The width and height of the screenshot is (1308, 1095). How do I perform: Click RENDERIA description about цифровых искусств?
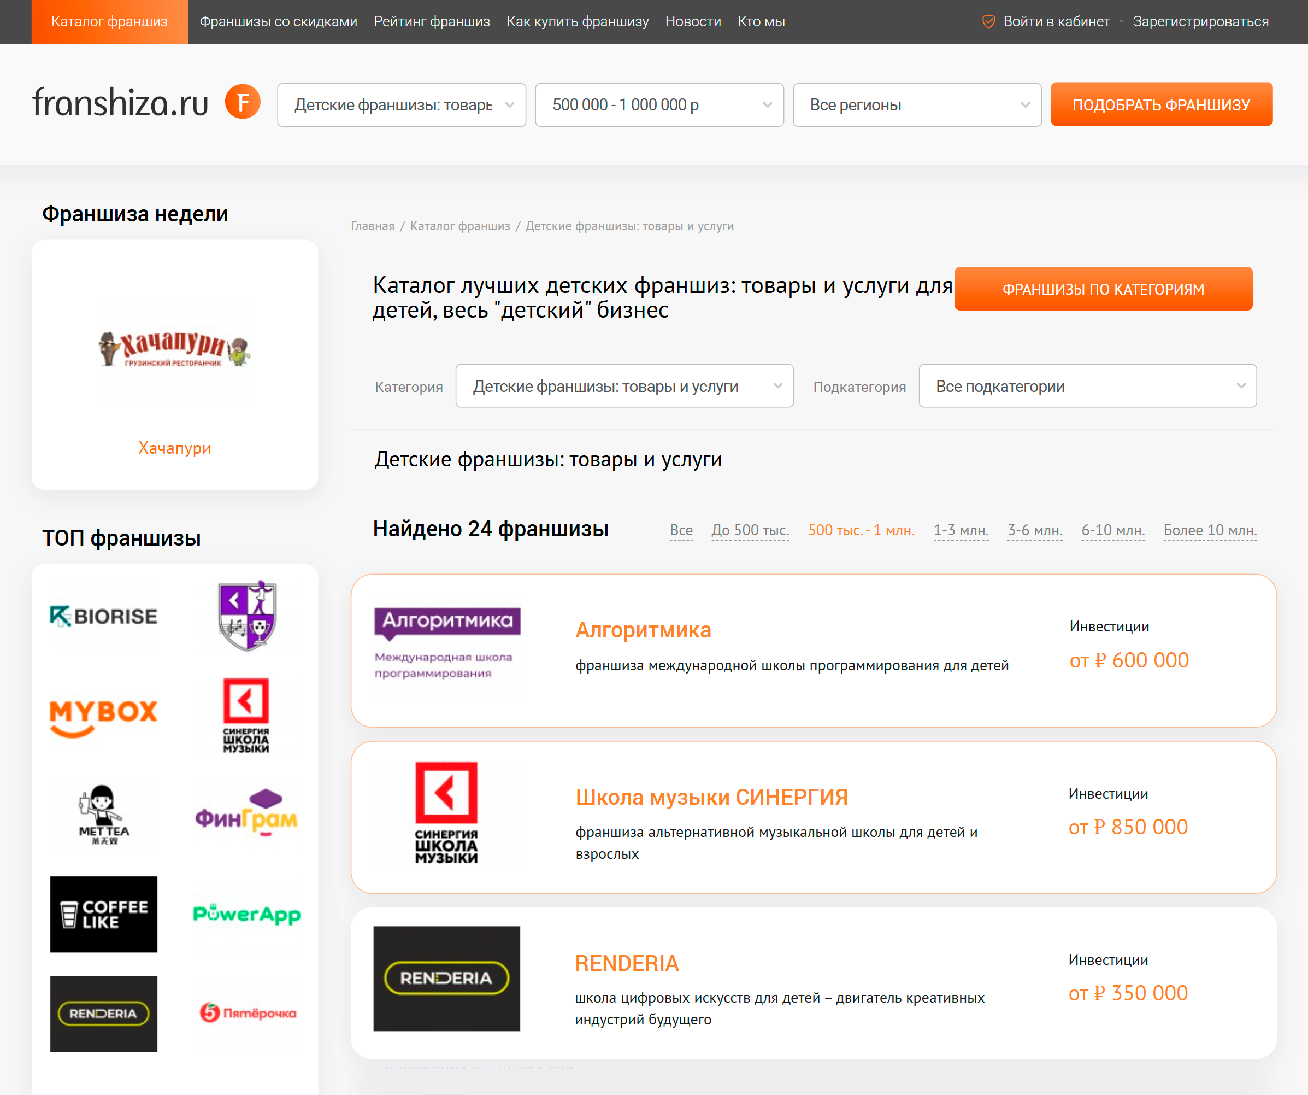click(779, 1009)
